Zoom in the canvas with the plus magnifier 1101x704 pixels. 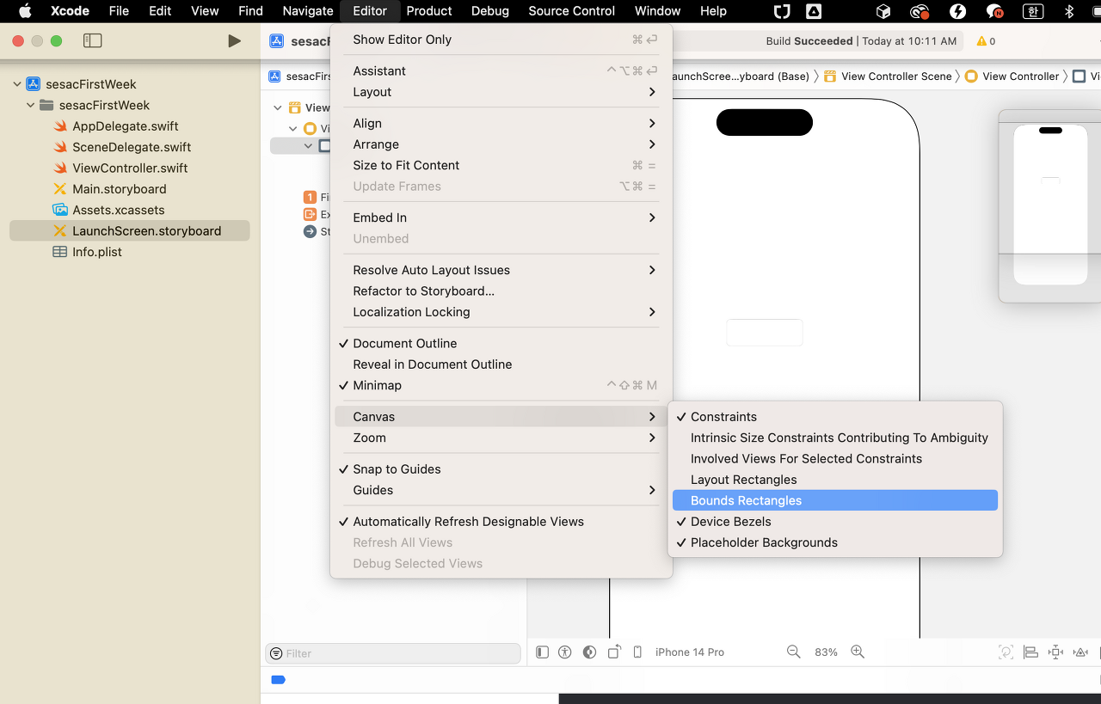[858, 652]
